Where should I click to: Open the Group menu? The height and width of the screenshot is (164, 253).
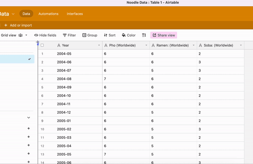(x=90, y=35)
